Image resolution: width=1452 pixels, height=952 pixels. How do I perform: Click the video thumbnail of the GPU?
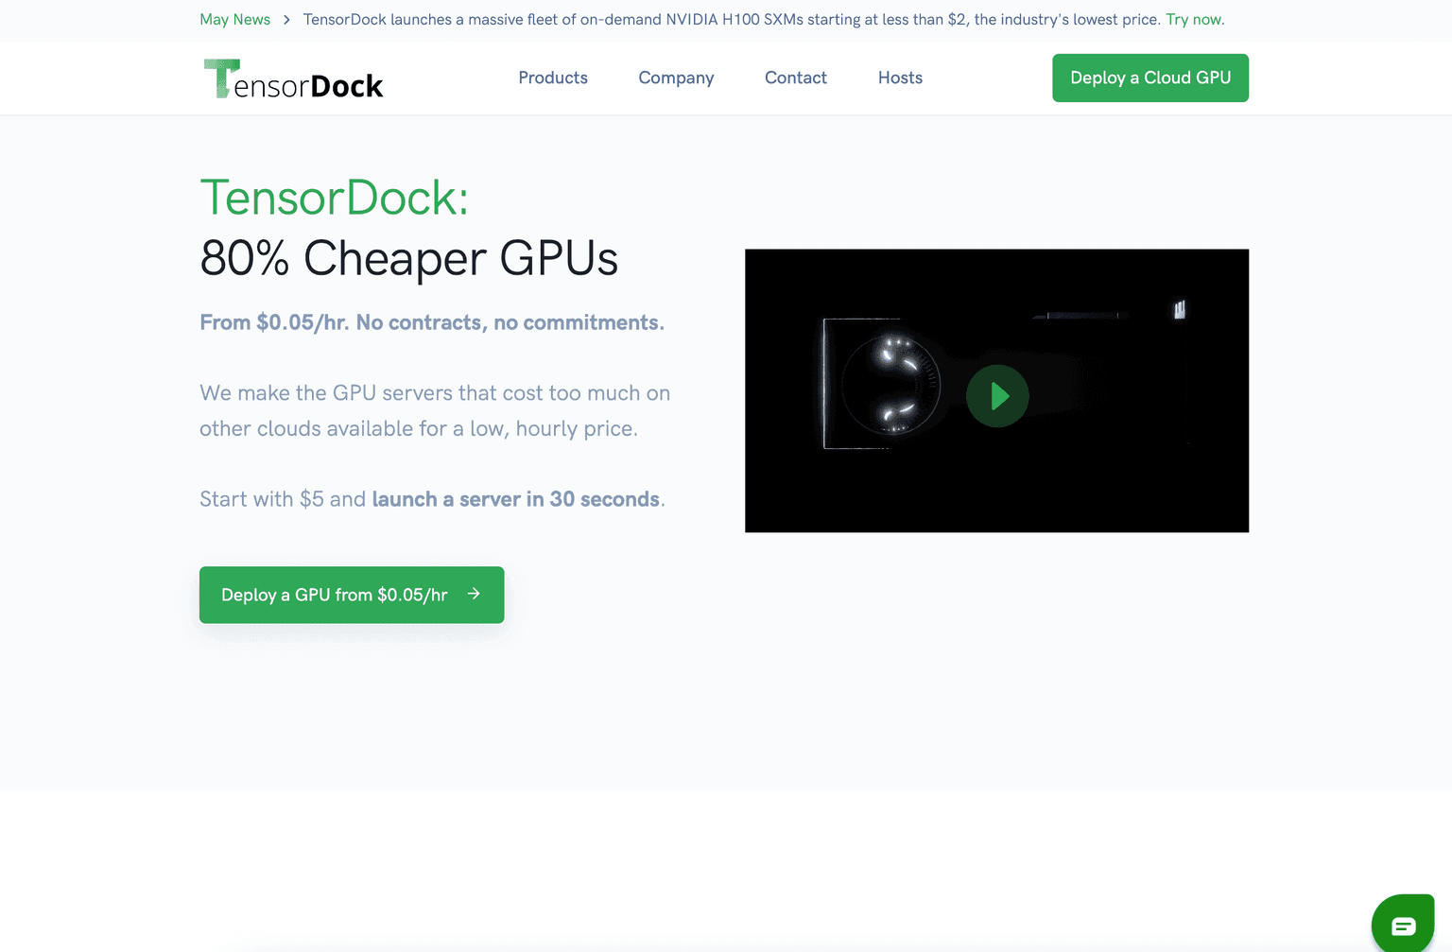[996, 390]
